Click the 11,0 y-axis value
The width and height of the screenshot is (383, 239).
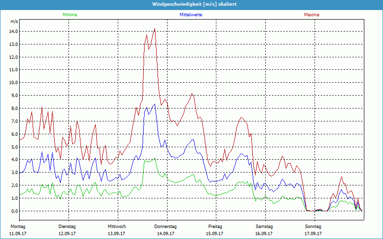[13, 70]
